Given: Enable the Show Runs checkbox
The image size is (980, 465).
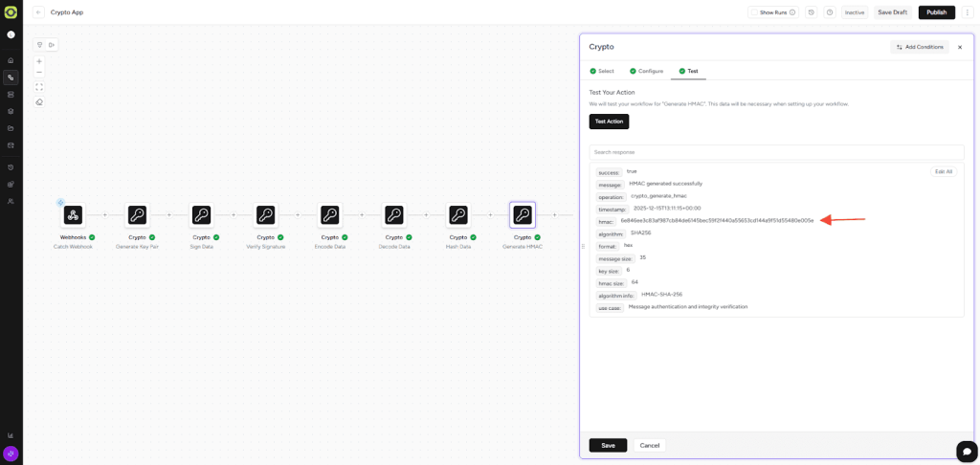Looking at the screenshot, I should pos(754,12).
